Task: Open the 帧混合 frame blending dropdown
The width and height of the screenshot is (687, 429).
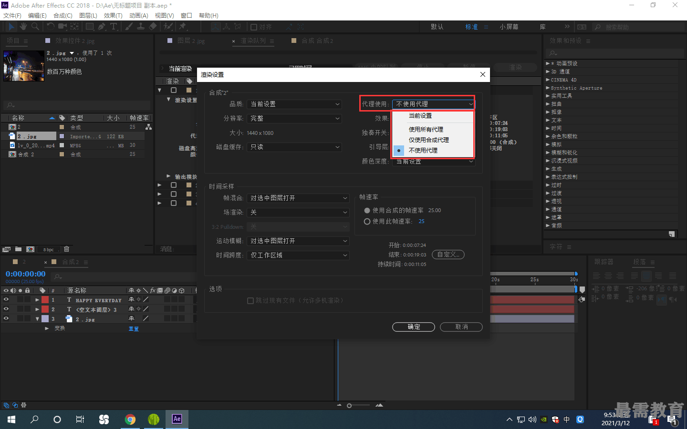Action: pos(298,198)
